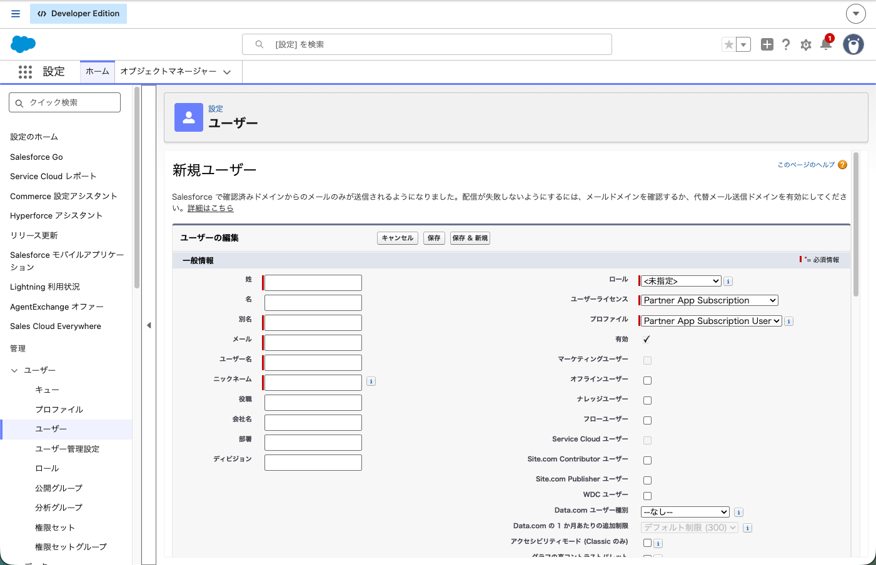Enable the オフラインユーザー checkbox
This screenshot has height=565, width=876.
pyautogui.click(x=647, y=380)
